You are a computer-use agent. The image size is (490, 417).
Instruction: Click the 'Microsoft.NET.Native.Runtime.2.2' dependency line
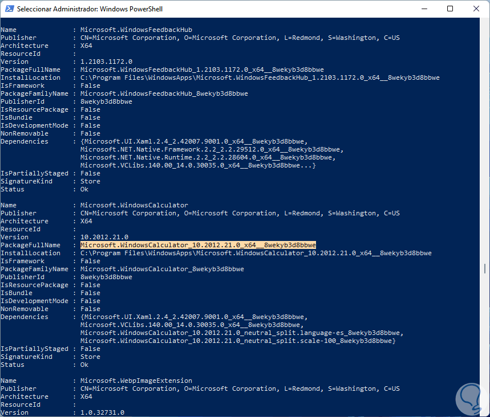[x=208, y=157]
